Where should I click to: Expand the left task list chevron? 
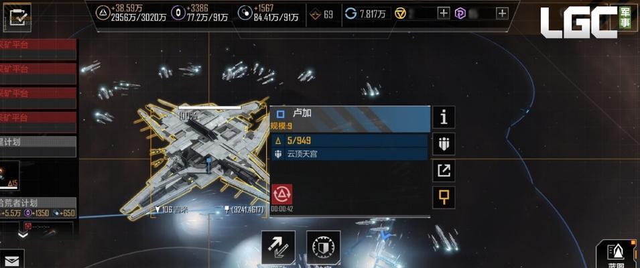tap(23, 234)
